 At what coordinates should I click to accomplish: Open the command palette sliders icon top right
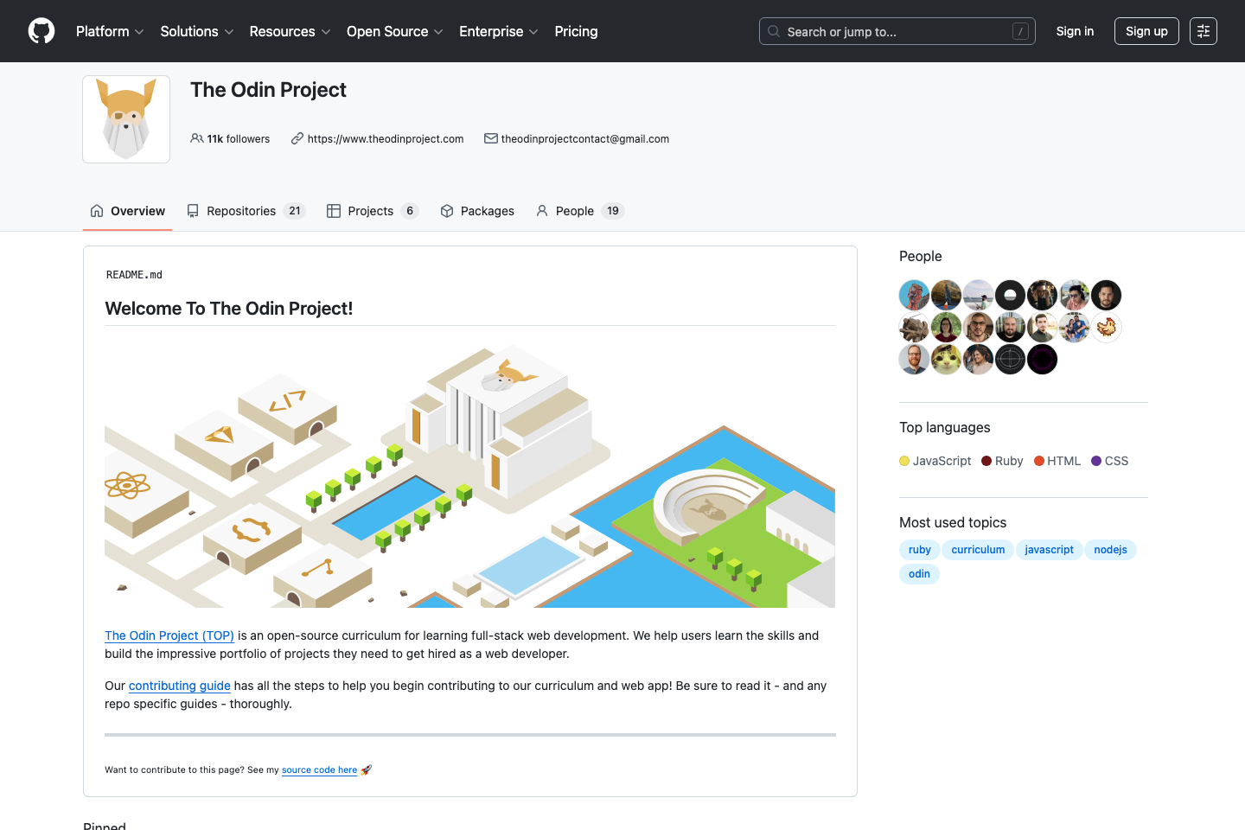[x=1203, y=31]
